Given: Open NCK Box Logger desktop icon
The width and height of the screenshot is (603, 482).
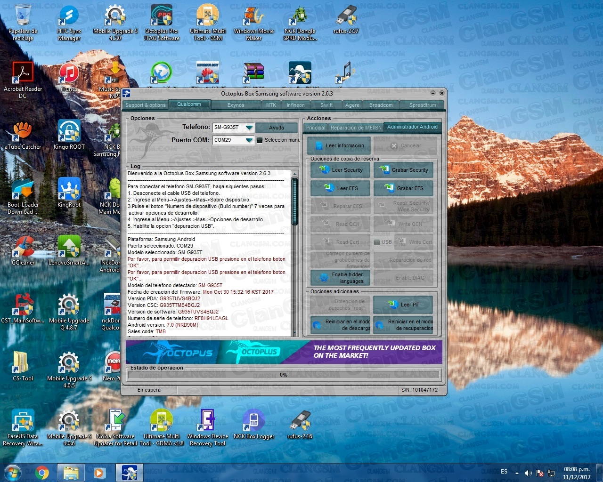Looking at the screenshot, I should click(x=253, y=424).
